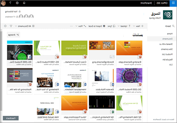Click the Sync toolbar command
Viewport: 177px width, 123px height.
[x=111, y=26]
